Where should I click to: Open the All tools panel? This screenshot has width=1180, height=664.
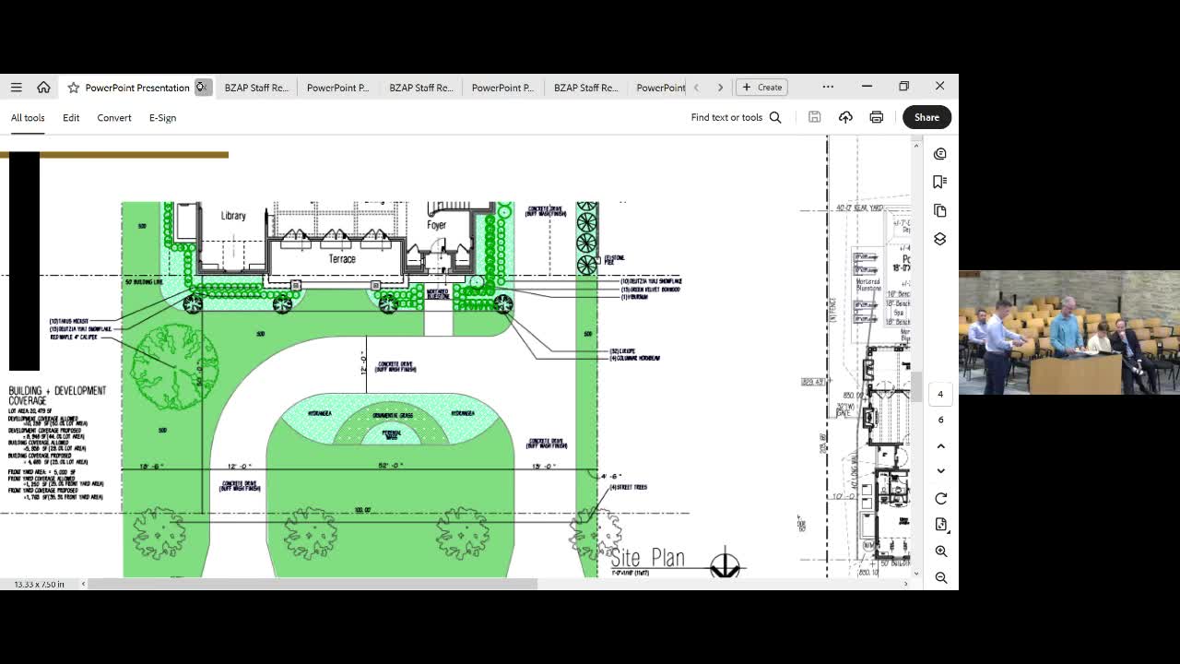(28, 118)
